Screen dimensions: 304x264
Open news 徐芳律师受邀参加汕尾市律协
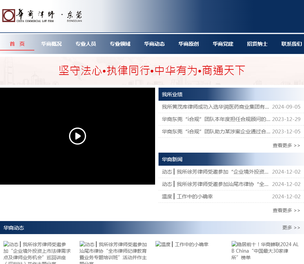pos(215,184)
